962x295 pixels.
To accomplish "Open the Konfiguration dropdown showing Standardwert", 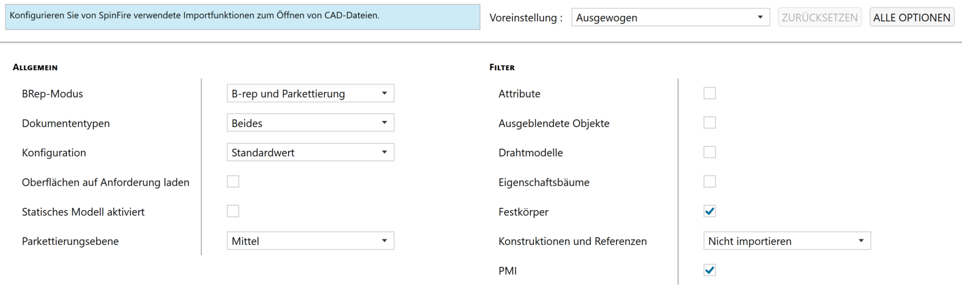I will [310, 152].
